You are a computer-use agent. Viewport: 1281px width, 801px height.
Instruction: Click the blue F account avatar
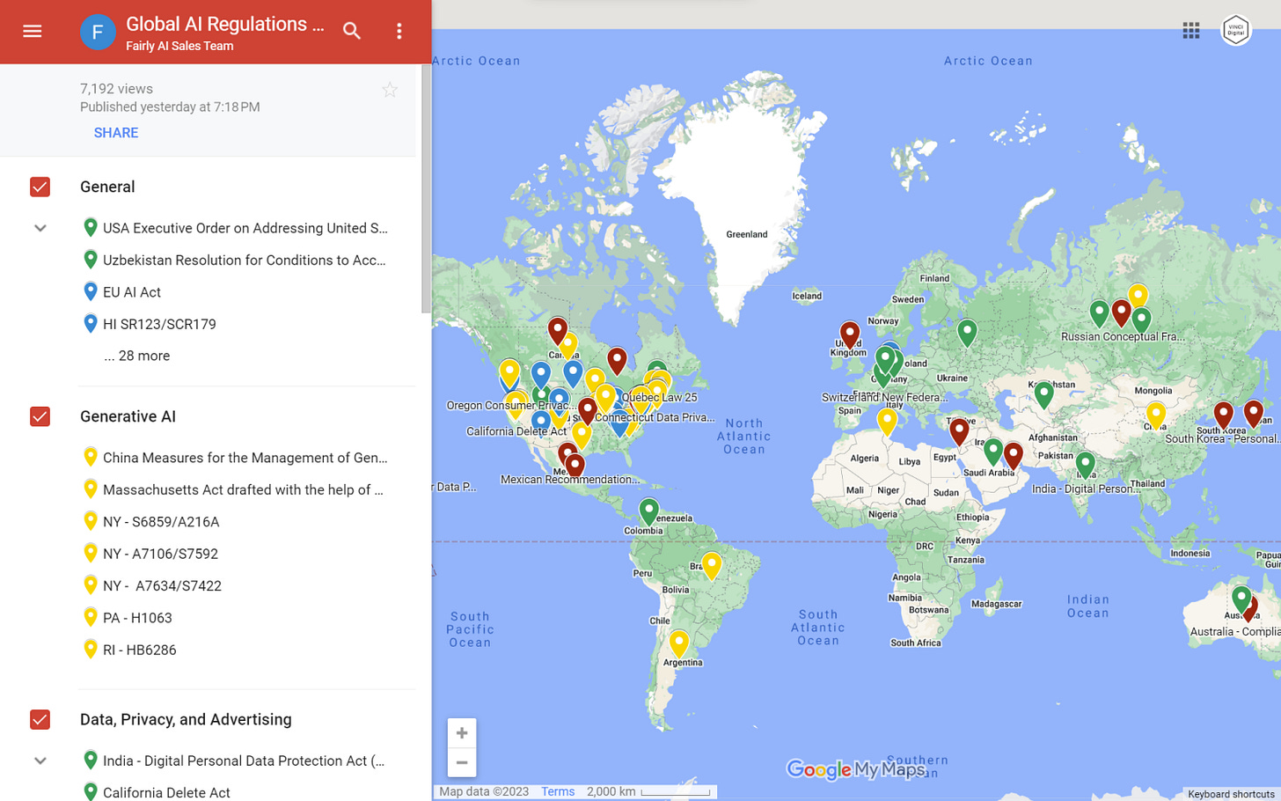tap(98, 33)
